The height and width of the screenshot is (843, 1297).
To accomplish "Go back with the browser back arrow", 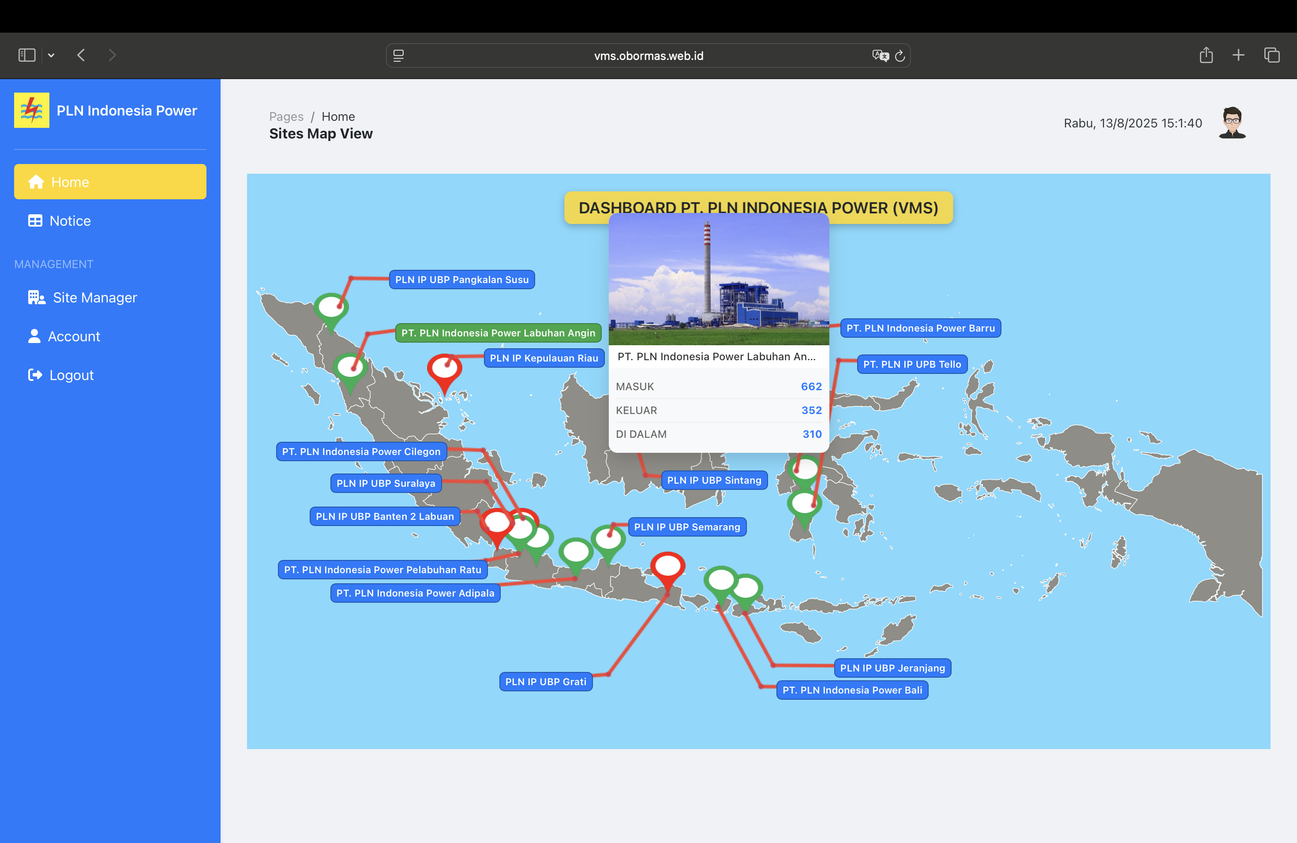I will pyautogui.click(x=81, y=55).
